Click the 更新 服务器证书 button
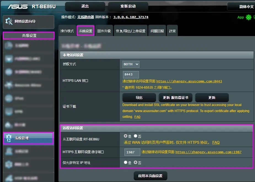The width and height of the screenshot is (255, 182). click(x=175, y=97)
